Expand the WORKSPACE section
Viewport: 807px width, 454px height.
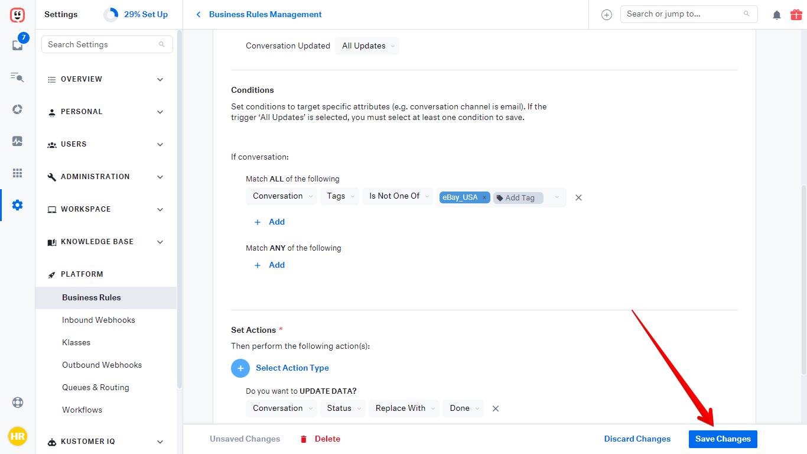tap(106, 209)
